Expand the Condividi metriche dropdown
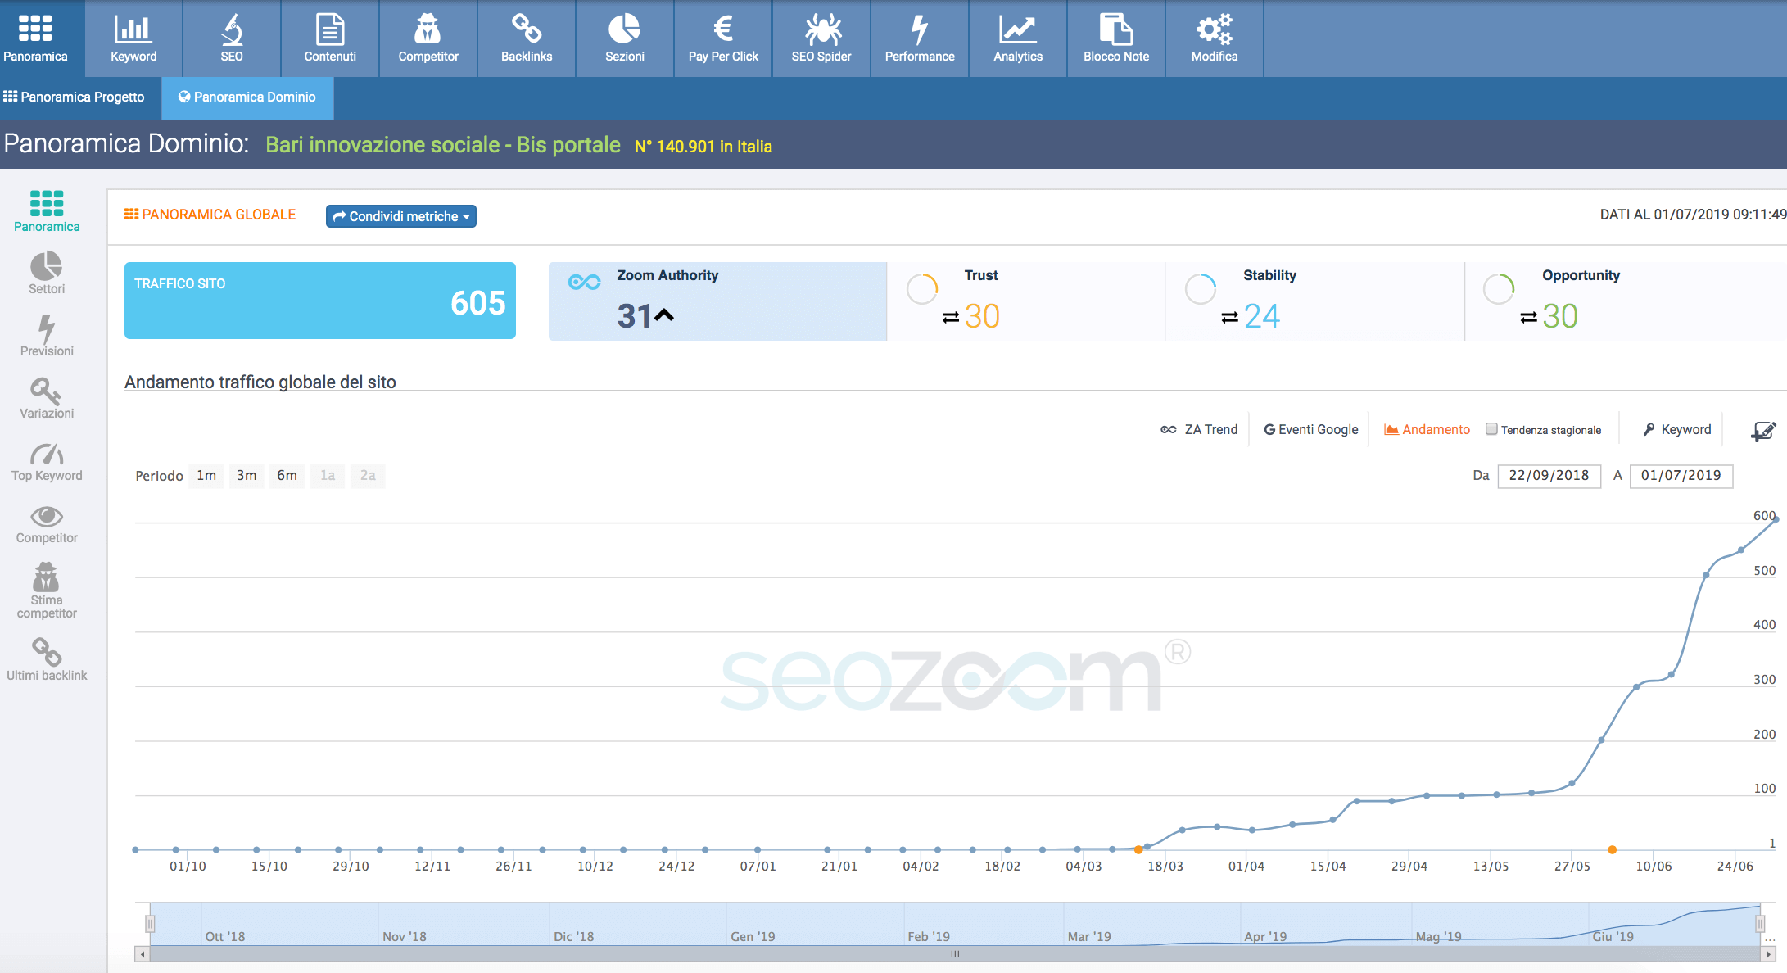The width and height of the screenshot is (1787, 973). [401, 216]
